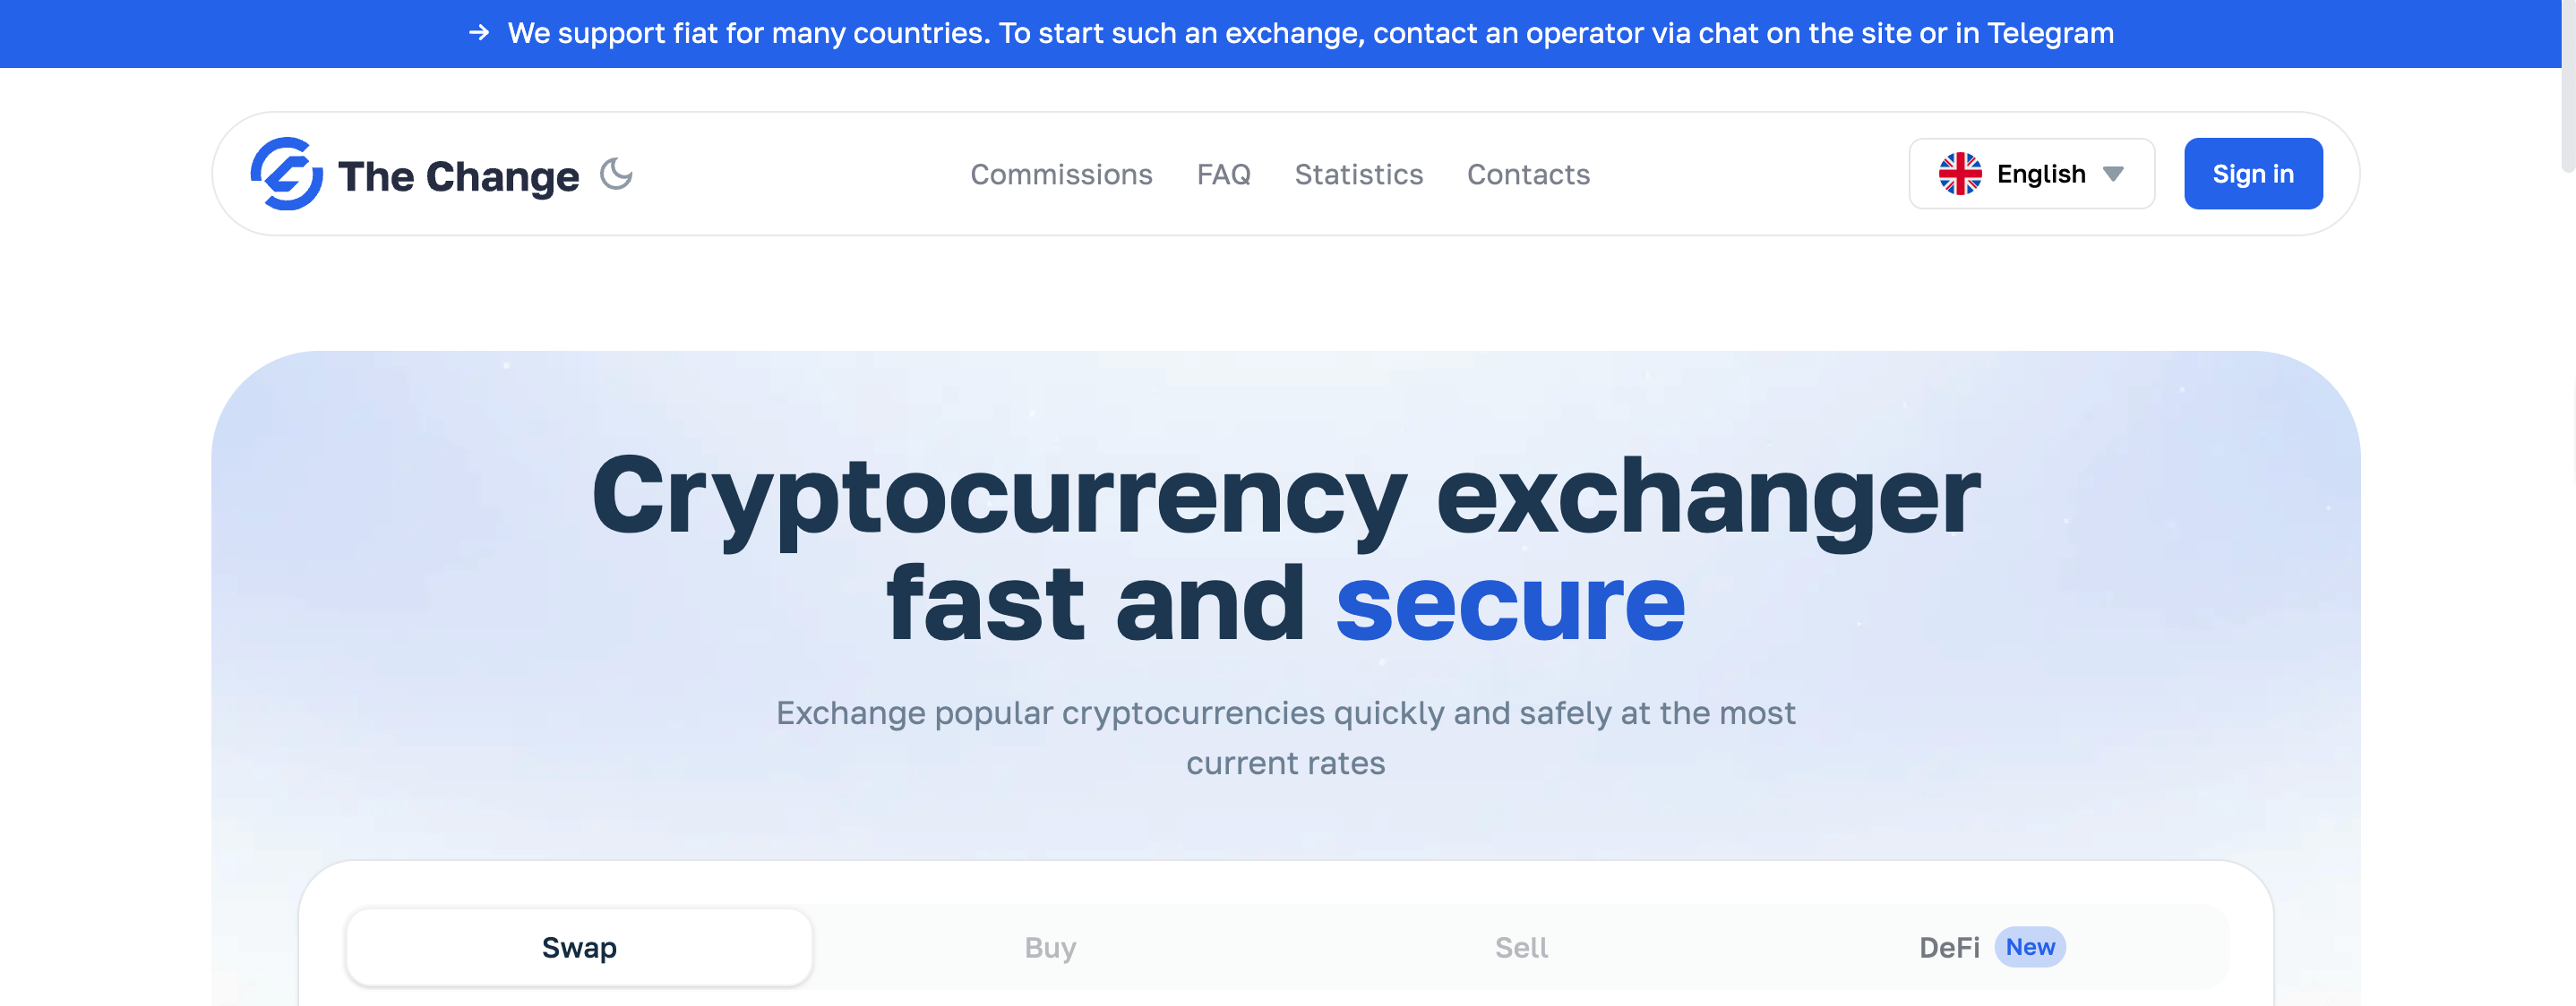Open the DeFi tab
The image size is (2576, 1006).
coord(1949,947)
